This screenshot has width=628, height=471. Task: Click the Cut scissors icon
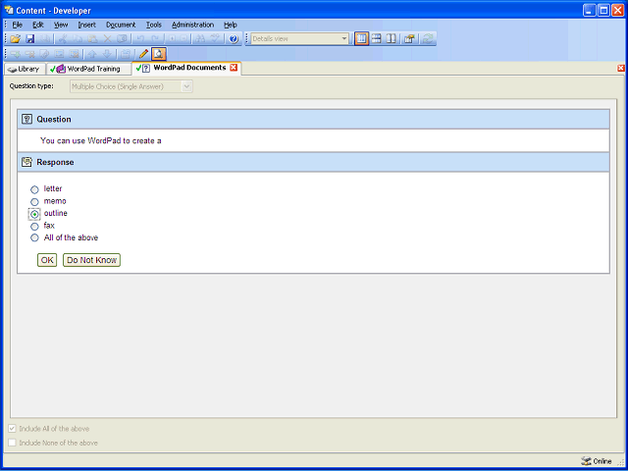tap(63, 39)
